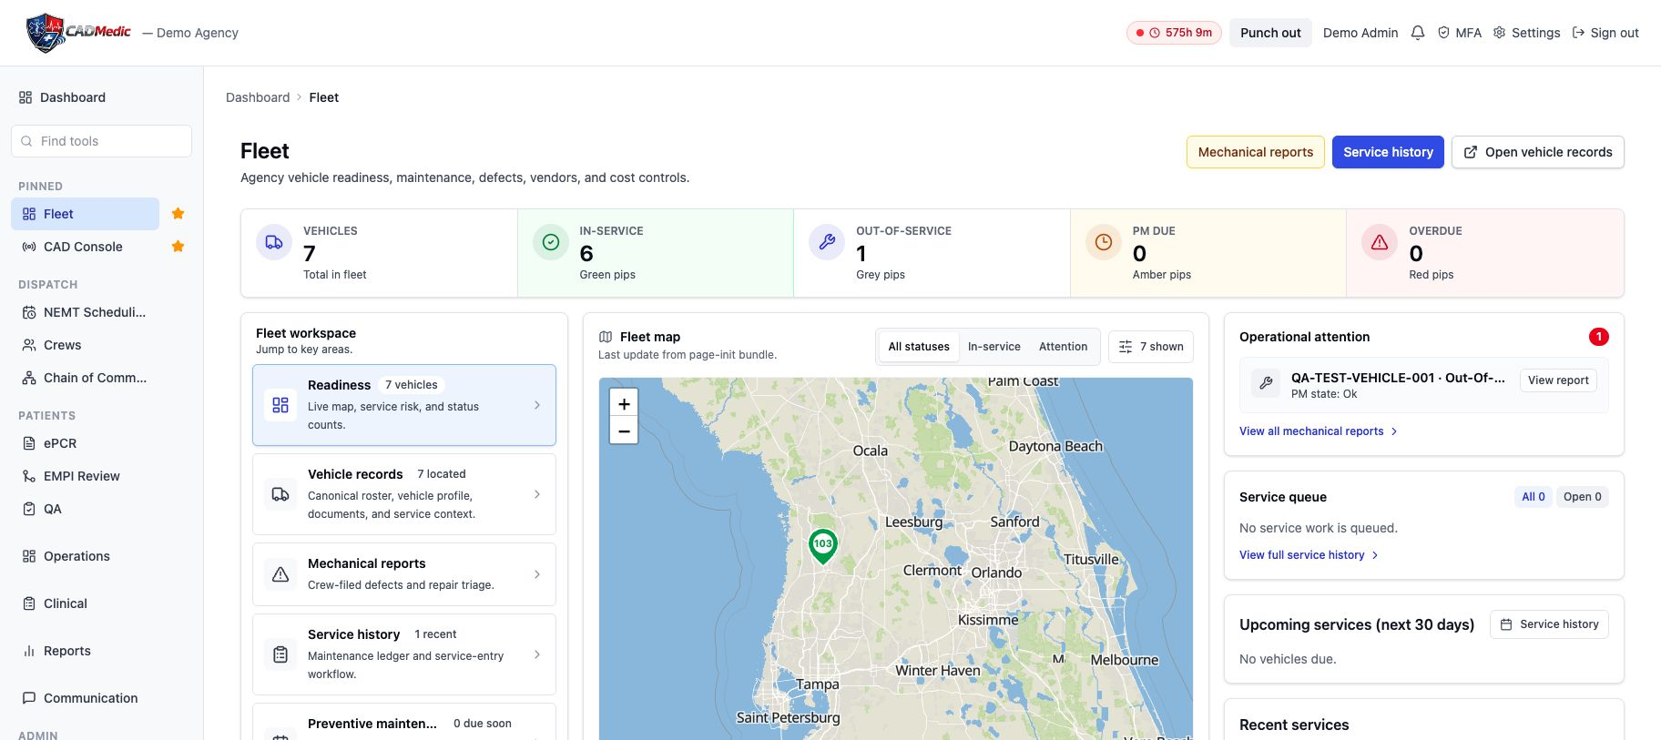Click the CAD Console broadcast icon
1661x740 pixels.
tap(29, 247)
